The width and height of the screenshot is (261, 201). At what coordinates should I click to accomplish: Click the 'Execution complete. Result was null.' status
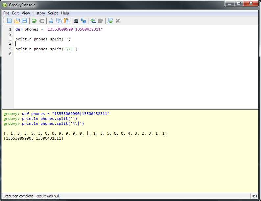pos(31,196)
